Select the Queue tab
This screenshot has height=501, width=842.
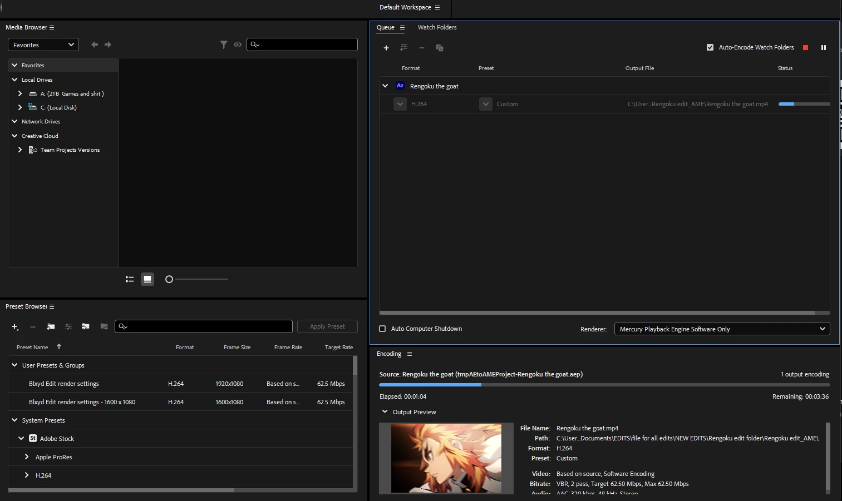point(385,27)
